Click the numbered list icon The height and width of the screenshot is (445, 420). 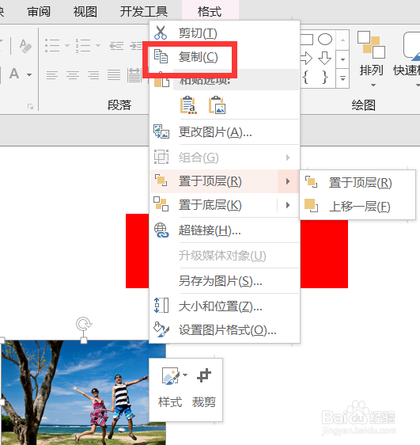coord(83,45)
